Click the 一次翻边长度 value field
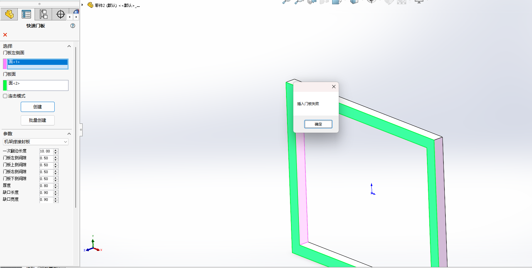The image size is (532, 268). pyautogui.click(x=46, y=151)
